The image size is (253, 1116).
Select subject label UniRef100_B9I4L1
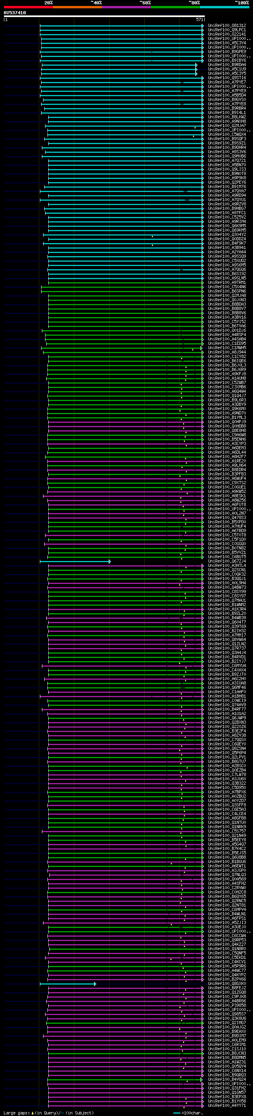227,113
